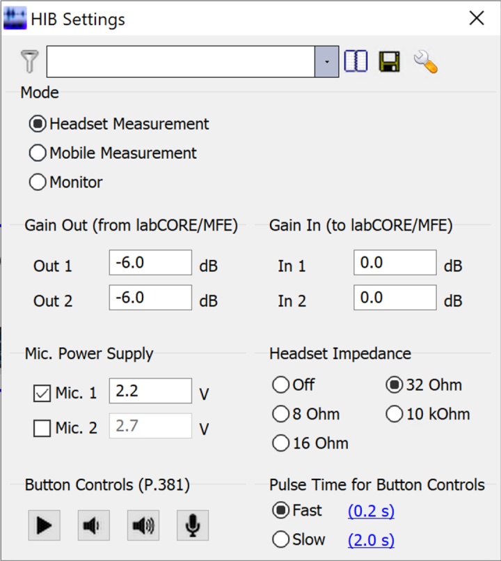This screenshot has width=501, height=561.
Task: Click the compare columns icon in toolbar
Action: pos(356,62)
